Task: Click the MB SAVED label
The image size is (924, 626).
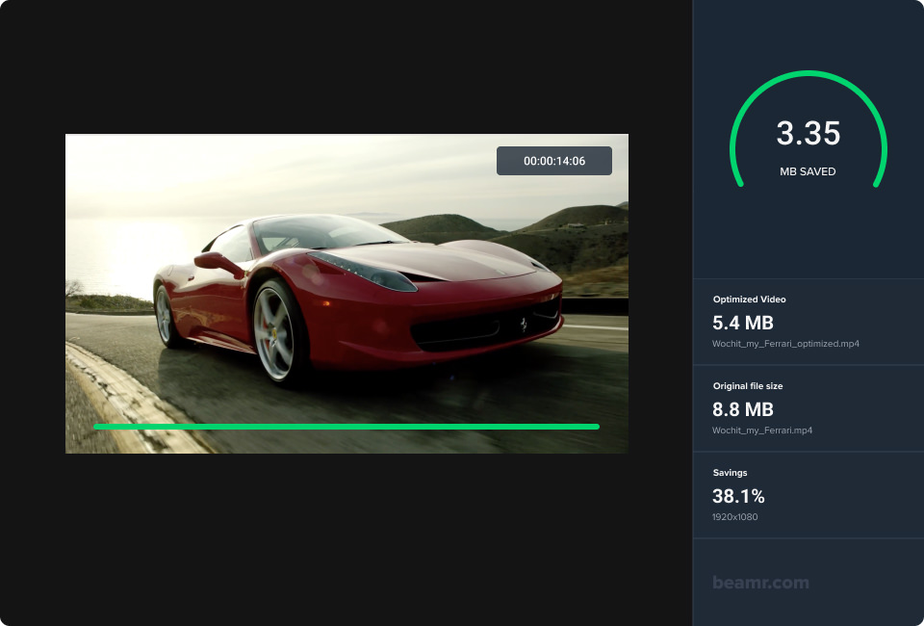Action: click(808, 171)
